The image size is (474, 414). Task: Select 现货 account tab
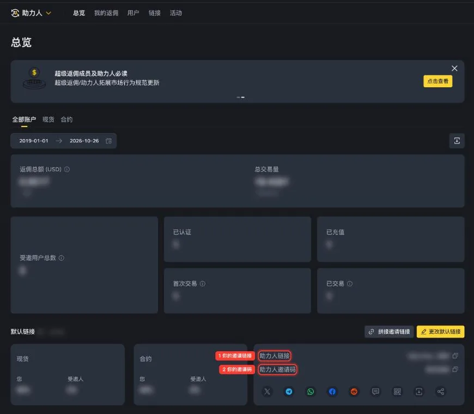tap(48, 119)
